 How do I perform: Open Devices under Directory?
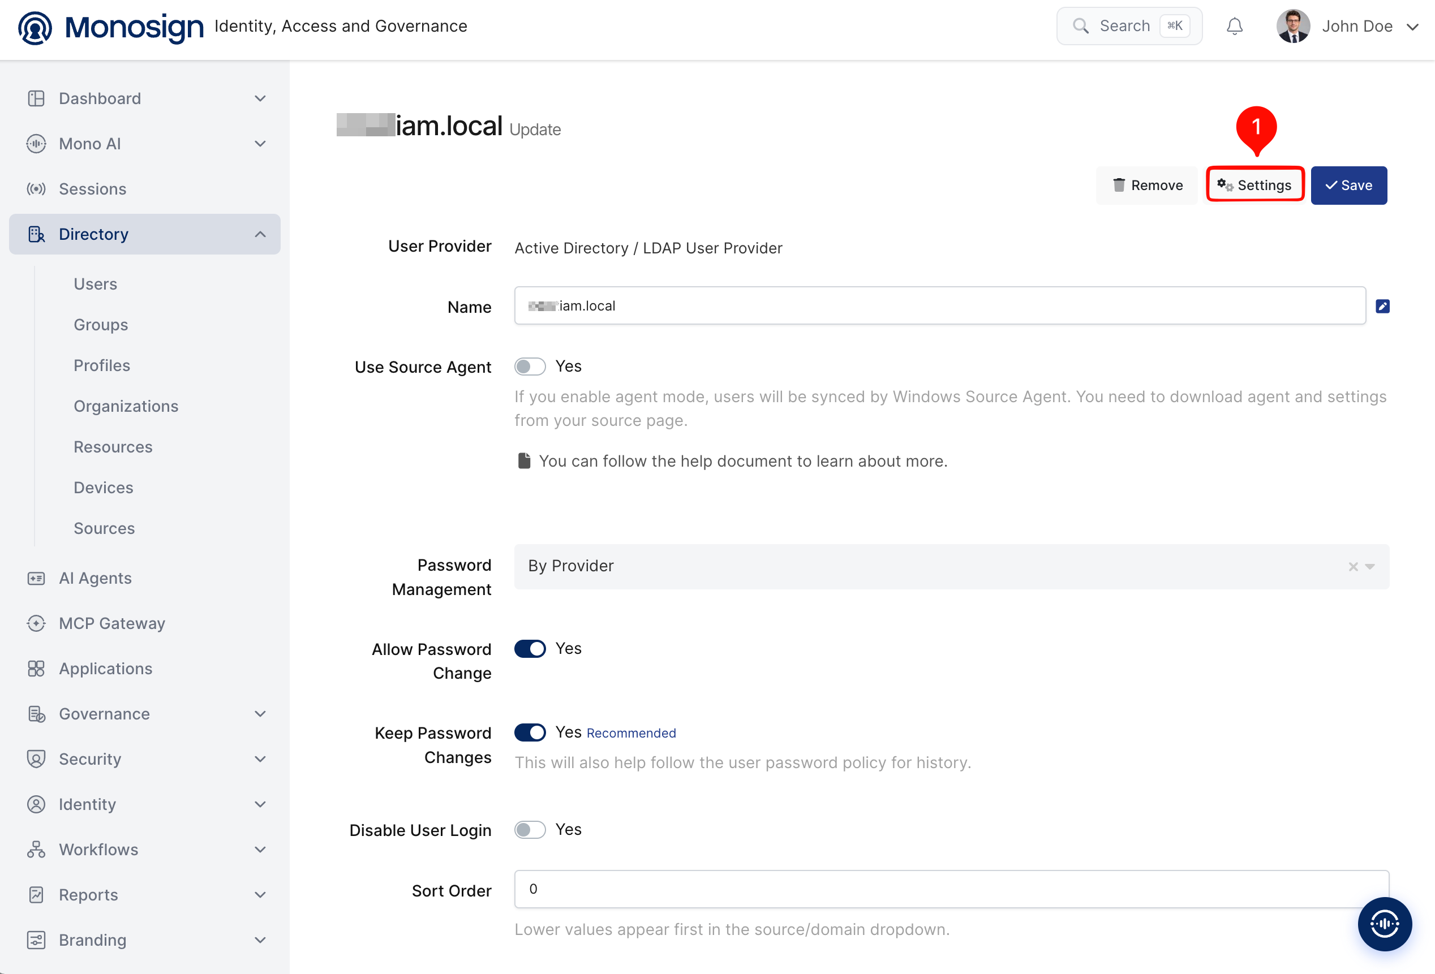(103, 488)
